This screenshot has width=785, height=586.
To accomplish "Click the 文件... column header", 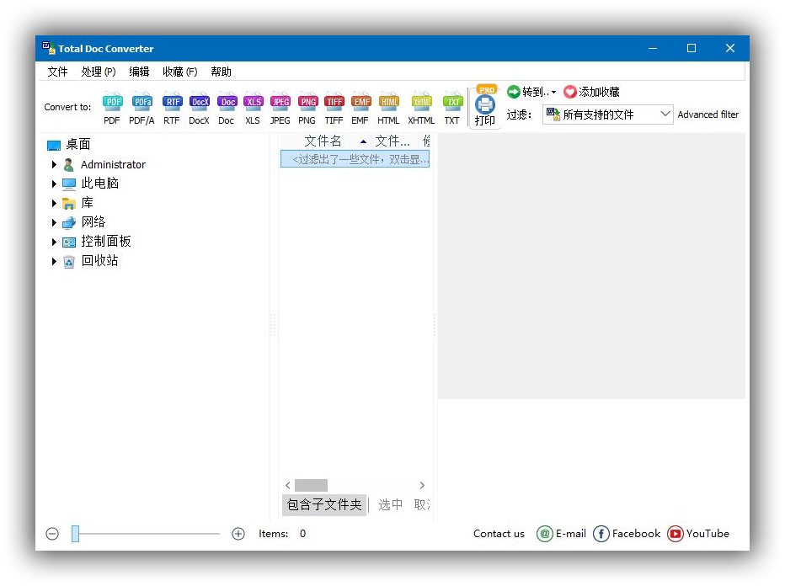I will click(x=392, y=141).
